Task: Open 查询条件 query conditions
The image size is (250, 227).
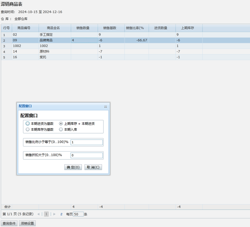Action: click(9, 223)
